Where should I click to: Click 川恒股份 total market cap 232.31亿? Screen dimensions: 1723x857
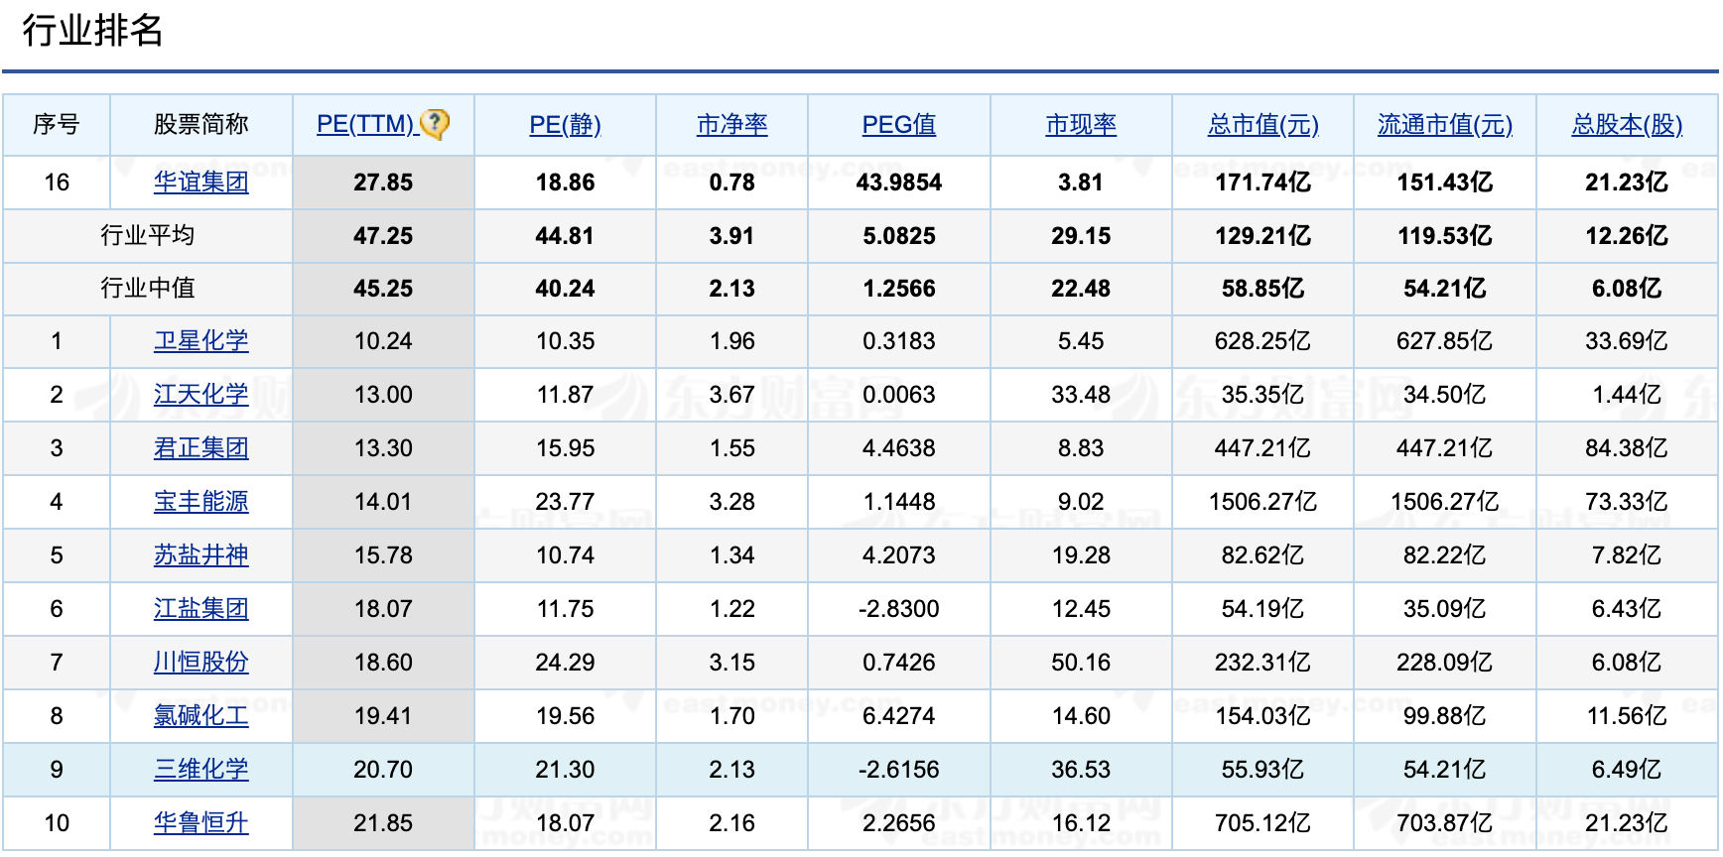1263,663
